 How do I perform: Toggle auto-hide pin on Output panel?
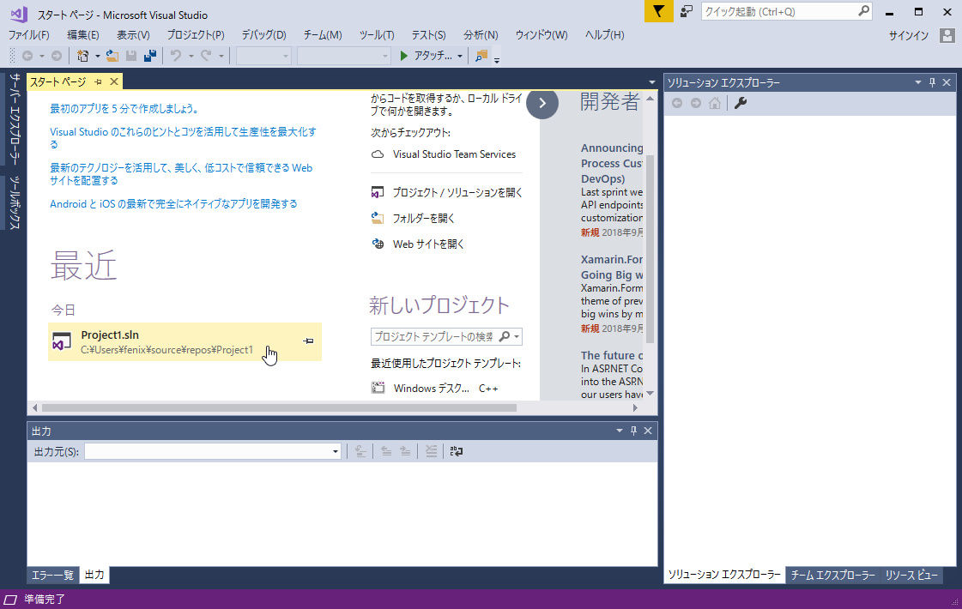coord(634,431)
